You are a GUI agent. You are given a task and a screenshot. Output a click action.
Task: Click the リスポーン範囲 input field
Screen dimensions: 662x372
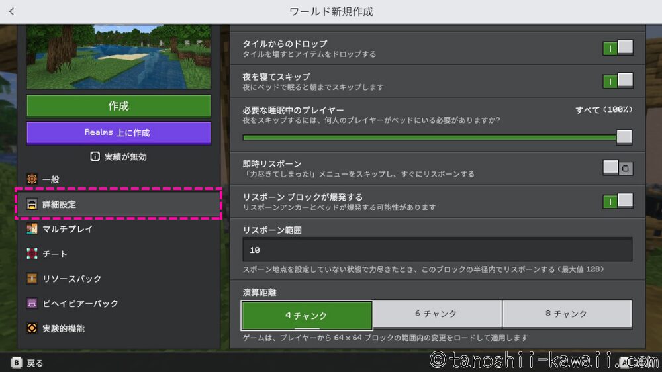438,250
